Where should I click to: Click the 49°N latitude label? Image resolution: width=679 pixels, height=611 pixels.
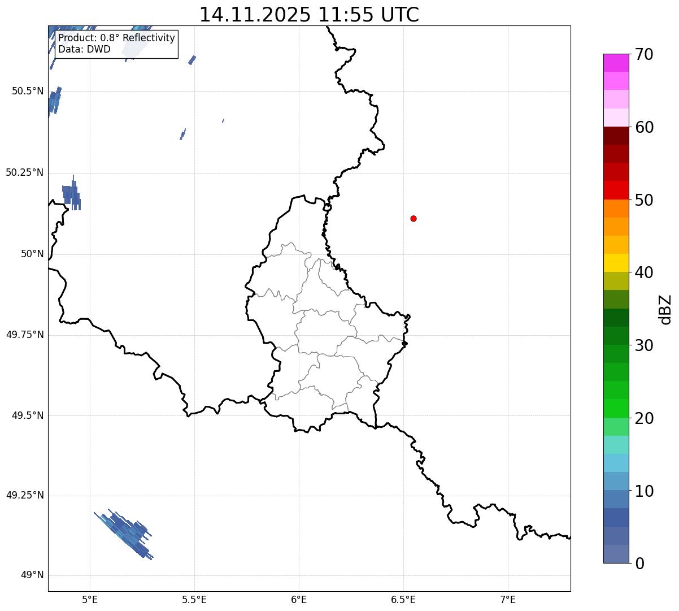point(32,575)
